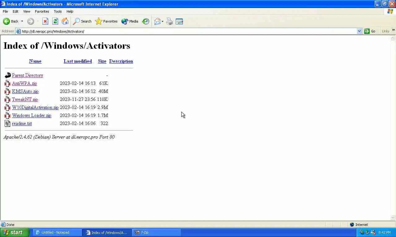
Task: Click the Windows flag throbber logo
Action: click(390, 11)
